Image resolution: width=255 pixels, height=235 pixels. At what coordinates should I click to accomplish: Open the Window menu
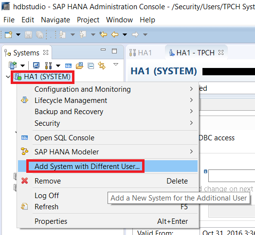point(120,20)
